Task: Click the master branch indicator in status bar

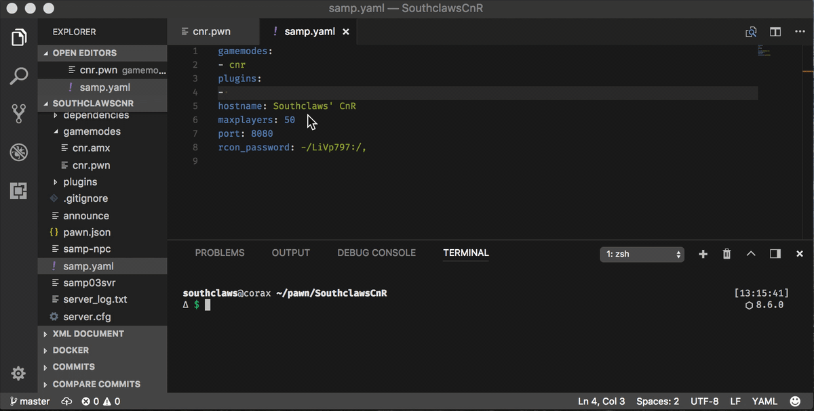Action: point(30,402)
